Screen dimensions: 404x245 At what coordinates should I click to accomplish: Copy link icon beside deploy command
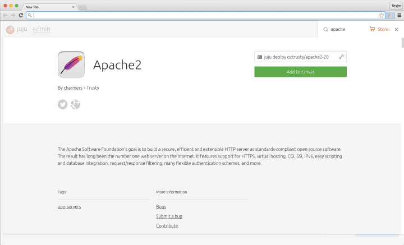click(341, 57)
